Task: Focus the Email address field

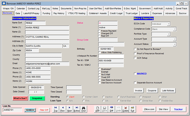Action: pos(47,64)
